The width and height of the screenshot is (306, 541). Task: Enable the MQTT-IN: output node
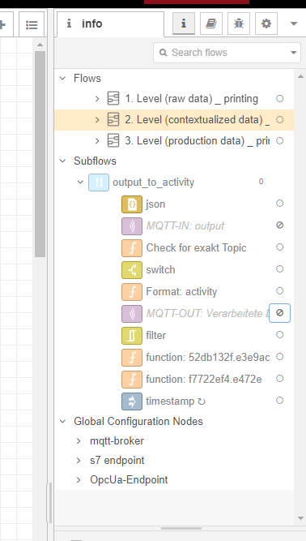tap(280, 225)
